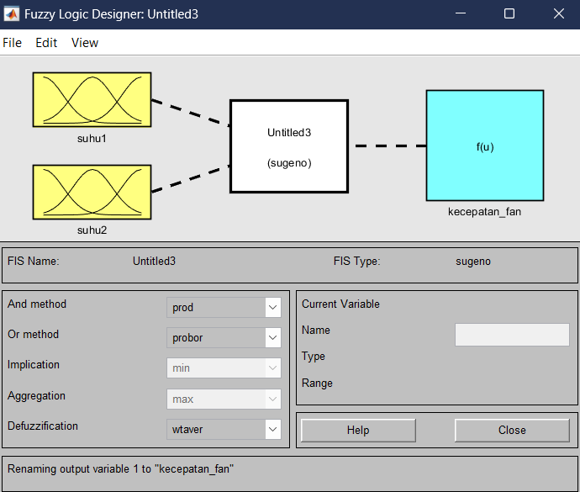Screen dimensions: 580x492
Task: Click the suhu2 label text
Action: tap(92, 230)
